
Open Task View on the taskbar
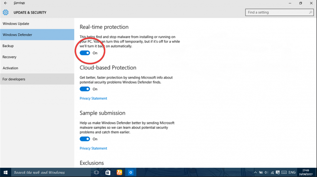pyautogui.click(x=96, y=172)
